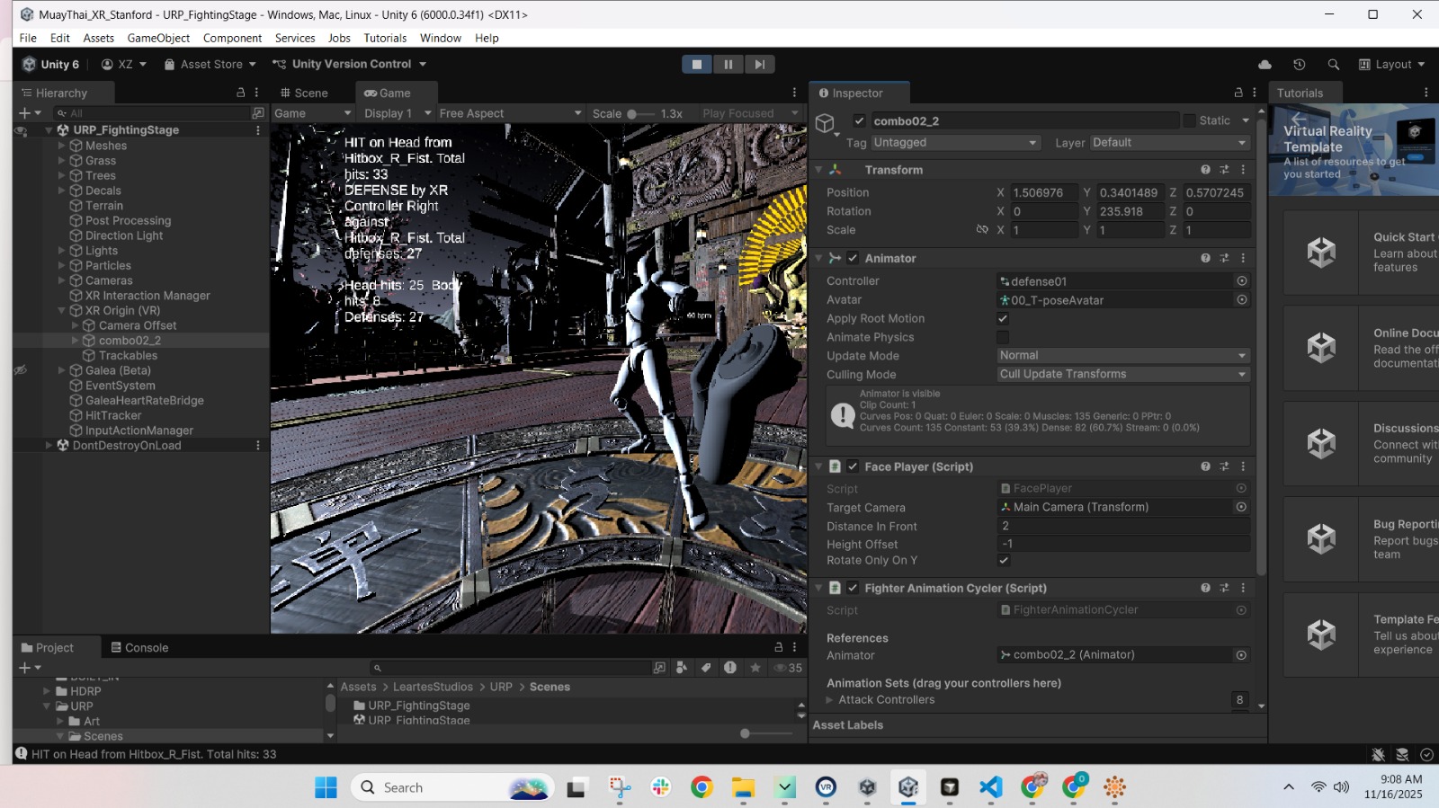Screen dimensions: 1439x808
Task: Click the Game view Scale slider
Action: [639, 114]
